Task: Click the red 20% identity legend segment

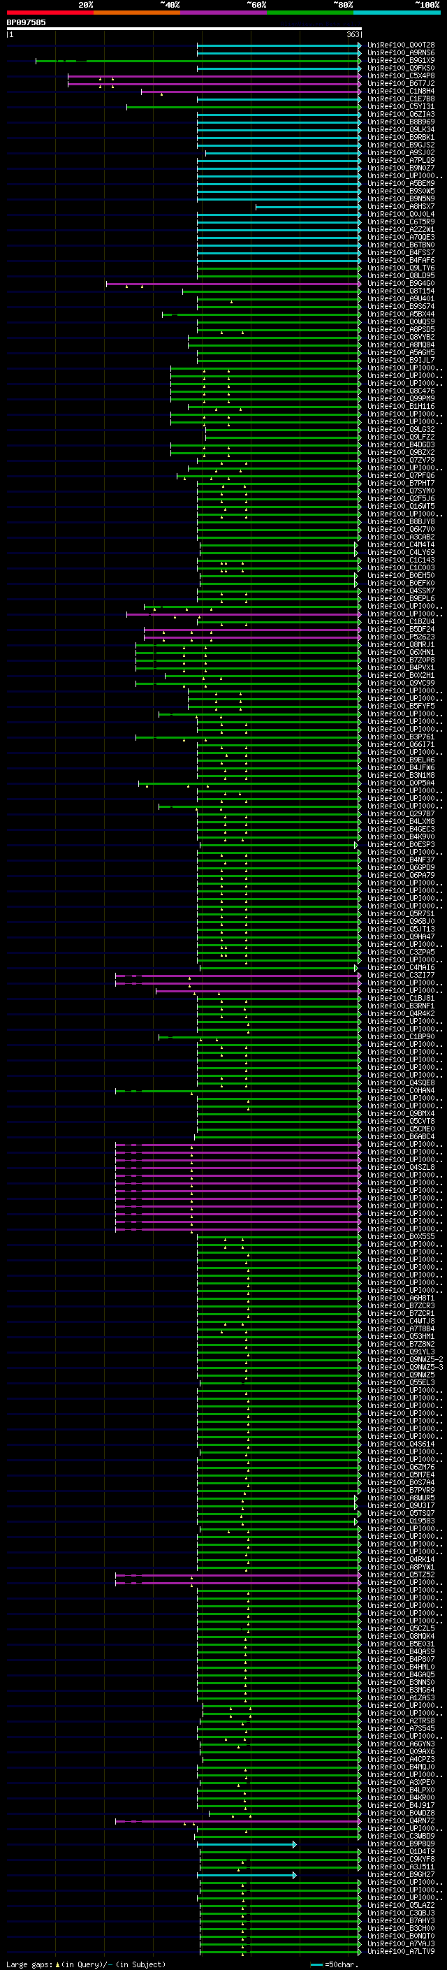Action: click(x=50, y=13)
